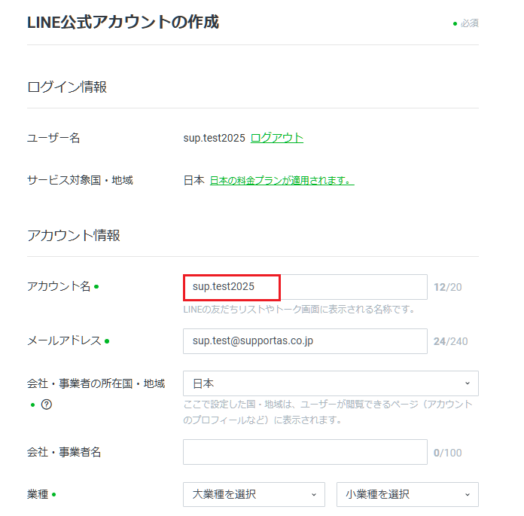Click the メールアドレス input field
Viewport: 524px width, 516px height.
coord(305,341)
